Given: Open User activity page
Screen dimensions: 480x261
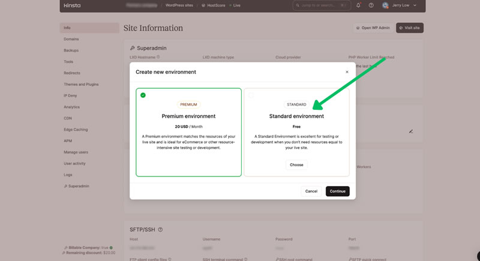Looking at the screenshot, I should (x=74, y=164).
